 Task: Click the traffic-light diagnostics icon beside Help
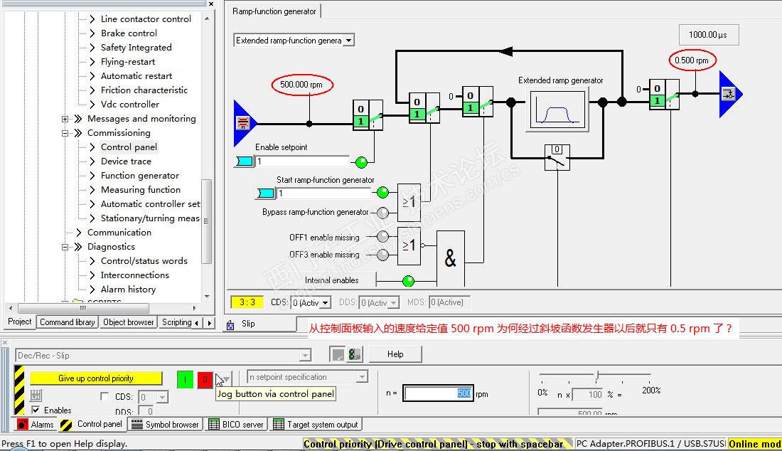(354, 354)
